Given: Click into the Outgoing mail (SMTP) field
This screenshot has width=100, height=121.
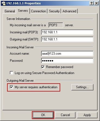Looking at the screenshot, I should pos(67,39).
